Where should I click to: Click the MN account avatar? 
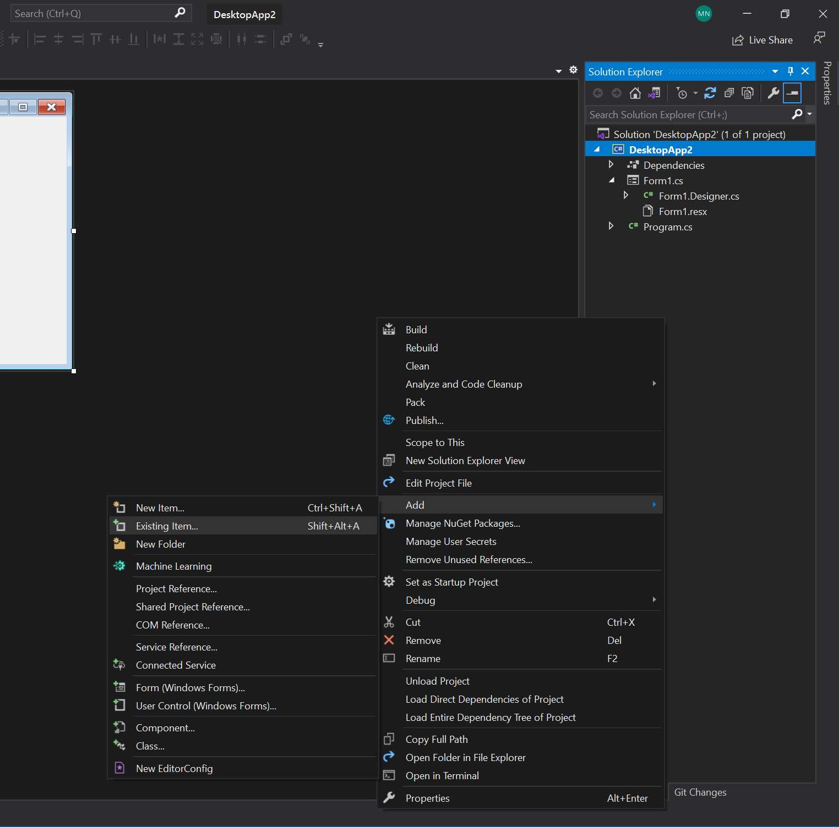coord(704,14)
